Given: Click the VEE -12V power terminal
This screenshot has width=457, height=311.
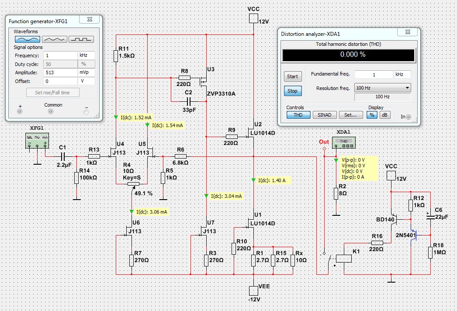Looking at the screenshot, I should (x=253, y=290).
